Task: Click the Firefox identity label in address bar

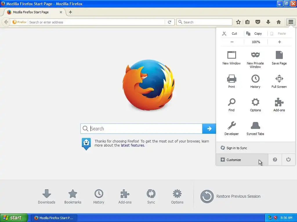Action: pos(19,22)
